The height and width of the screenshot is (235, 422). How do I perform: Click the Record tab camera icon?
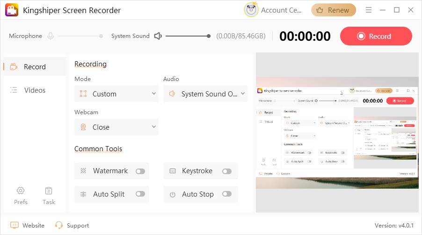(14, 66)
